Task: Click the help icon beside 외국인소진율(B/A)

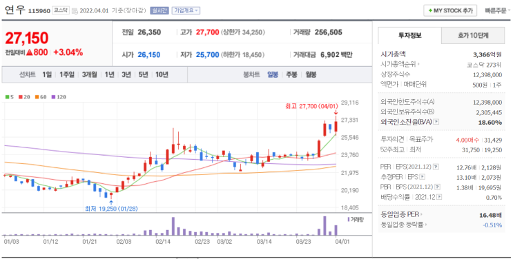Action: 436,122
